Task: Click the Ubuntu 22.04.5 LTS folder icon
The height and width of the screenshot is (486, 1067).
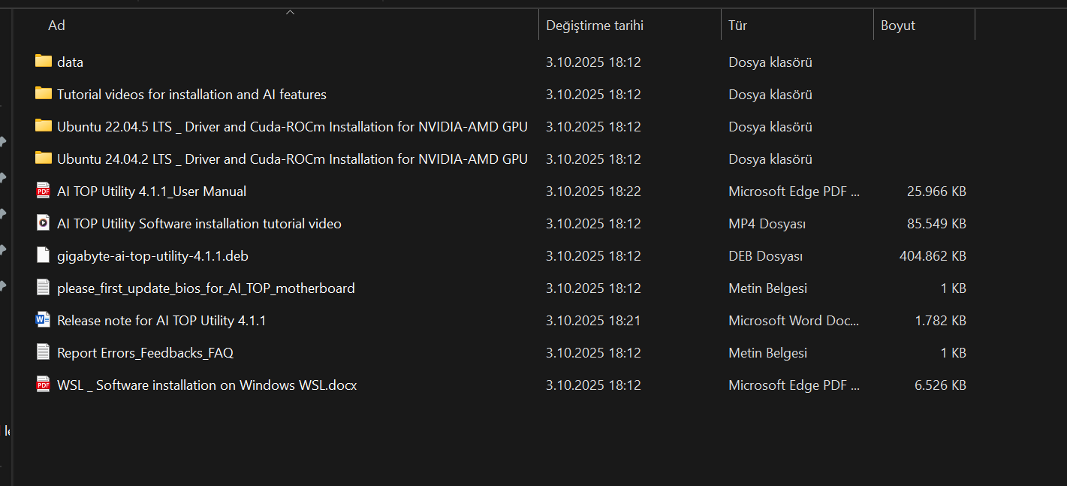Action: 44,126
